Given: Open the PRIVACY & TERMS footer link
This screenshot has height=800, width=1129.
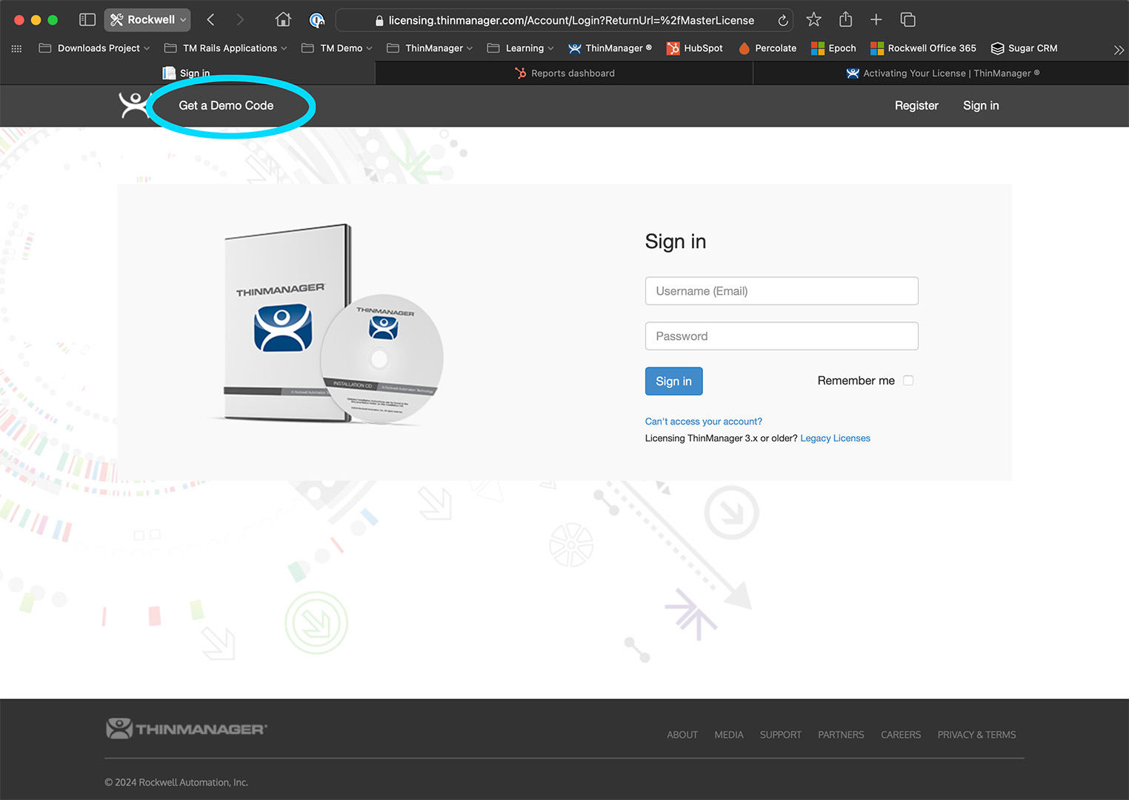Looking at the screenshot, I should point(976,735).
